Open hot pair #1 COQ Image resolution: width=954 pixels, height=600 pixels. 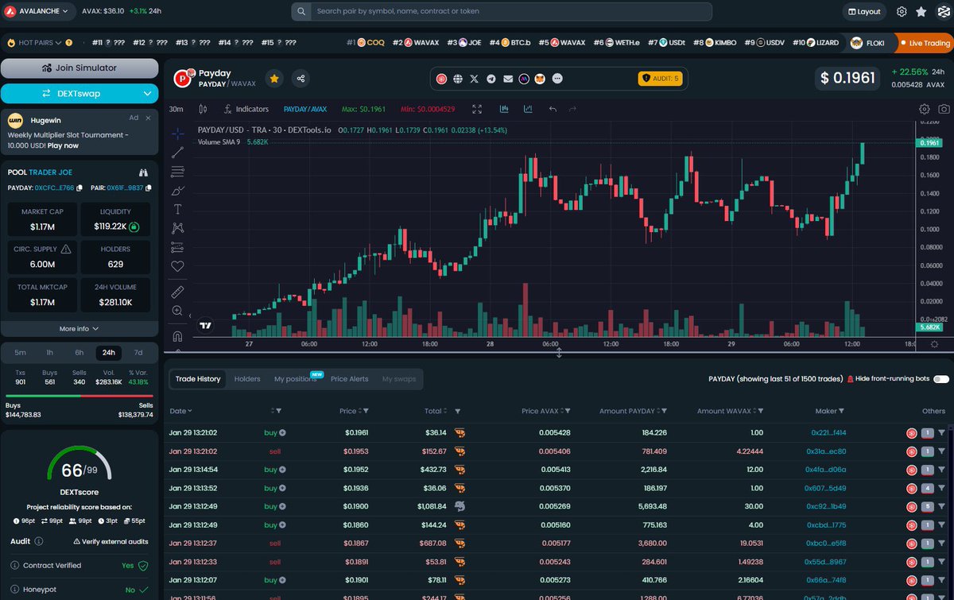point(366,43)
